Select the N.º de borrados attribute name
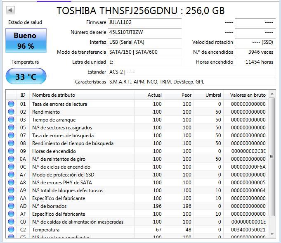This screenshot has height=243, width=281. coord(49,206)
